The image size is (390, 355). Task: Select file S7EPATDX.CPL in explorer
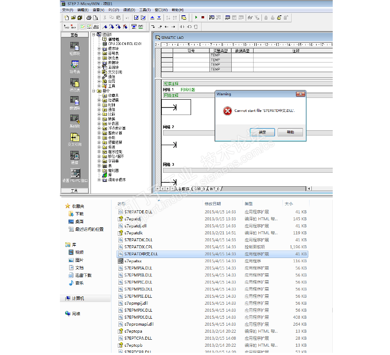[212, 247]
